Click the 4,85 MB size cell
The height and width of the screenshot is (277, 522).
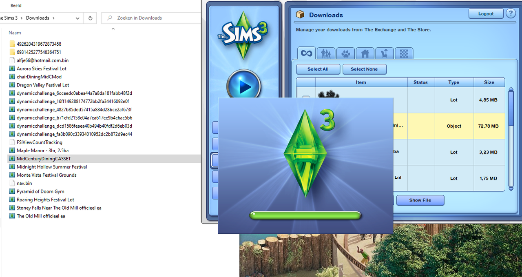click(x=489, y=100)
